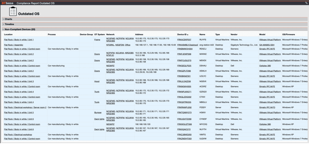Screen dimensions: 309x144
Task: Select vendor Gigabyte Technology Co., Ltd.
Action: pos(244,45)
